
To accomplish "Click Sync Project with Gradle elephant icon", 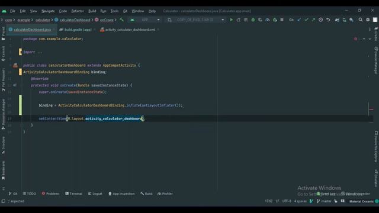I will pos(337,20).
